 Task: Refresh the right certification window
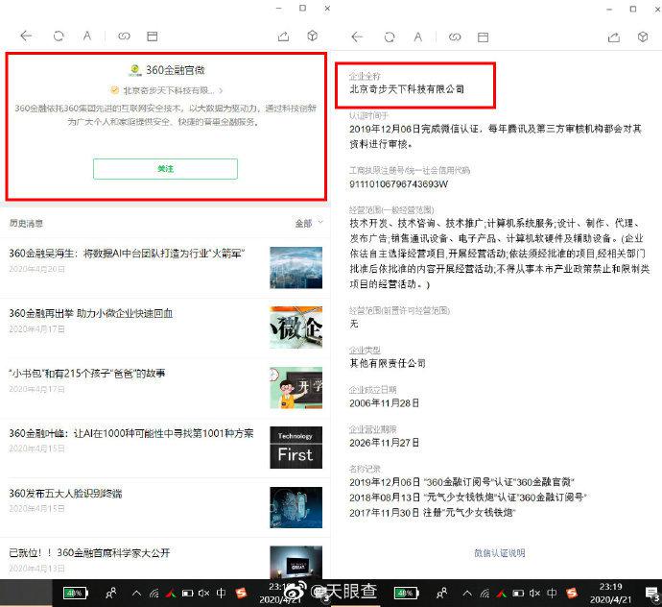pos(390,37)
